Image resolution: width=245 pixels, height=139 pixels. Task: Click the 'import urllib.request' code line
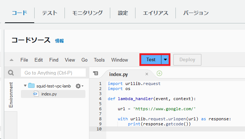tap(134, 84)
